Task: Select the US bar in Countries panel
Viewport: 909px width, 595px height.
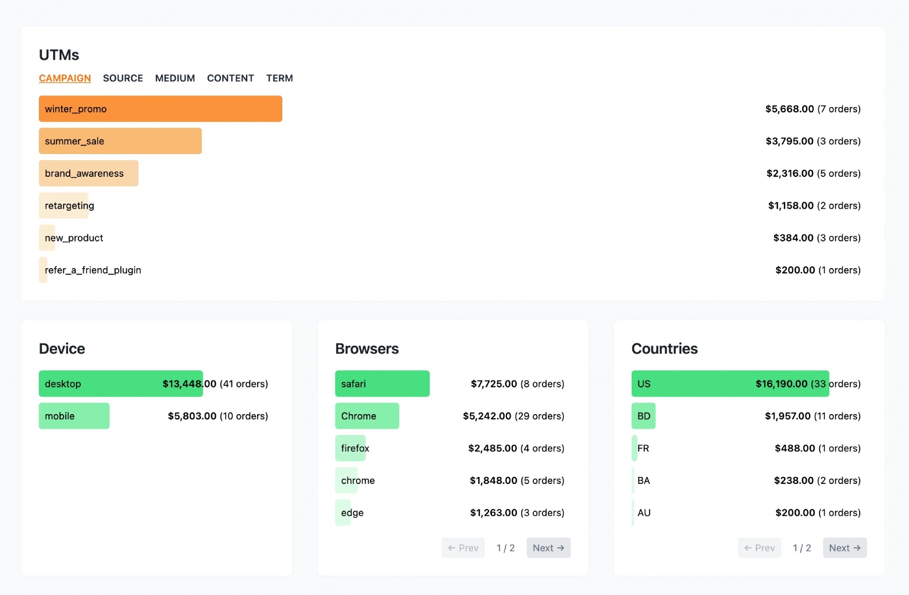Action: (729, 383)
